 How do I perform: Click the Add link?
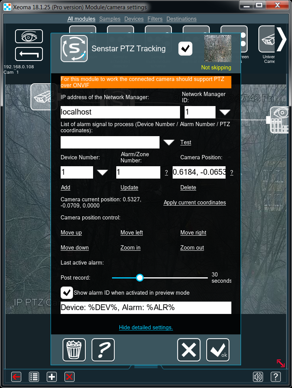[x=65, y=187]
